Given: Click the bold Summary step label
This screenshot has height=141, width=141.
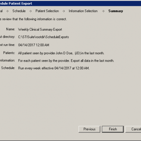Looking at the screenshot, I should tap(116, 11).
